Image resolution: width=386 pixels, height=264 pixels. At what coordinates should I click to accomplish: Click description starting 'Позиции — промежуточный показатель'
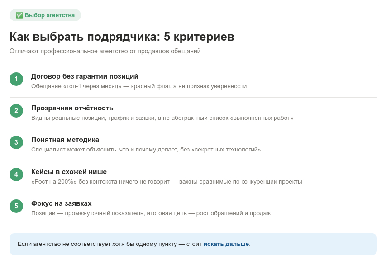point(151,213)
